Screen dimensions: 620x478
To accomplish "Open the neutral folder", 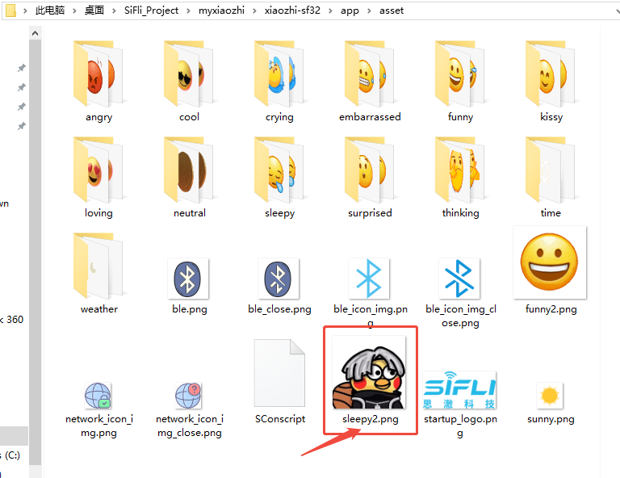I will pos(189,177).
